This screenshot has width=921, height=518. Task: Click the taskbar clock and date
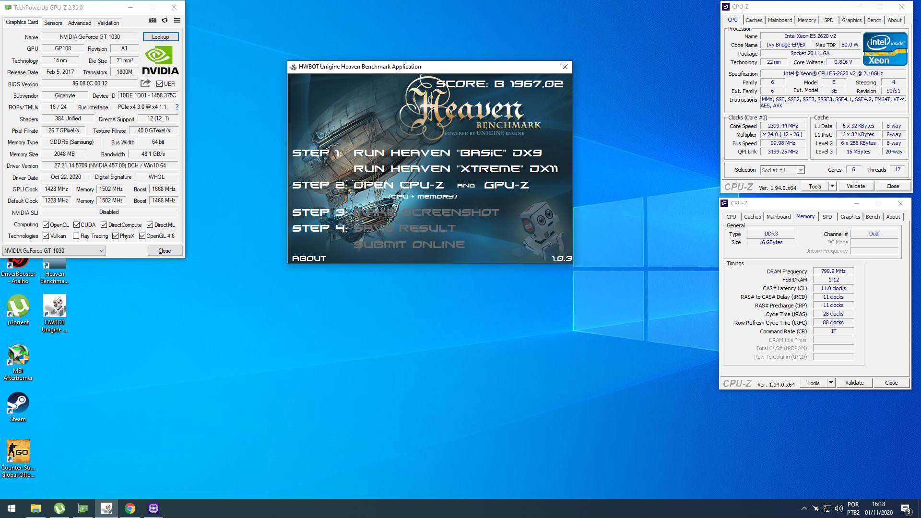[879, 508]
